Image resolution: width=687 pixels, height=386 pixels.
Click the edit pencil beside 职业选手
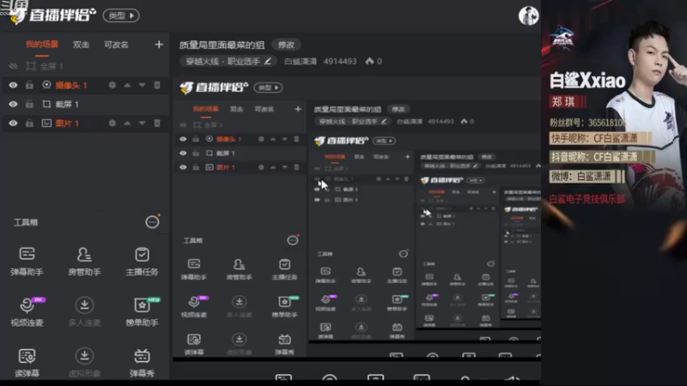point(268,61)
